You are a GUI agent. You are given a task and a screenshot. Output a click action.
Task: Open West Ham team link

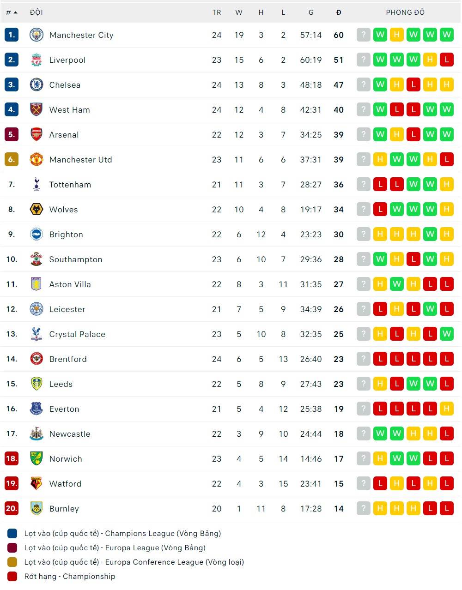coord(70,110)
